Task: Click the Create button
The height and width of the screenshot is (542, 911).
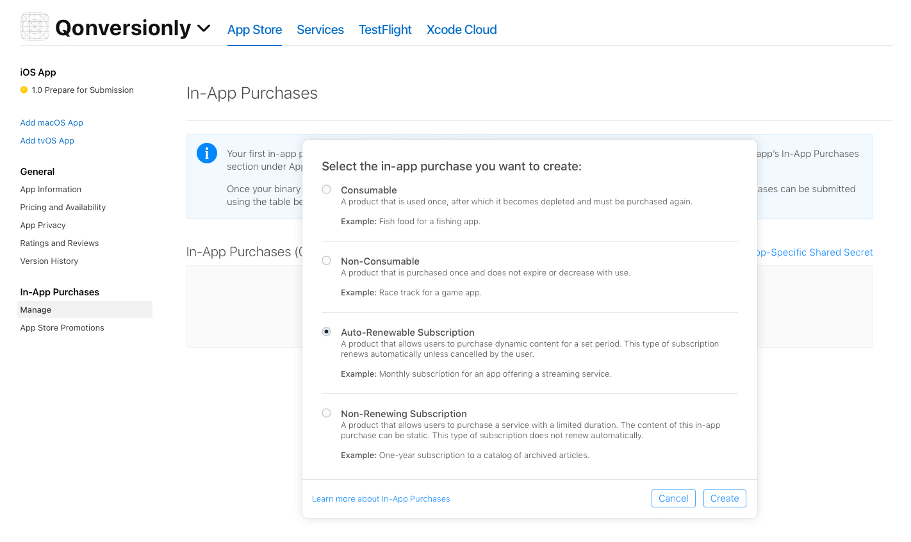Action: (725, 498)
